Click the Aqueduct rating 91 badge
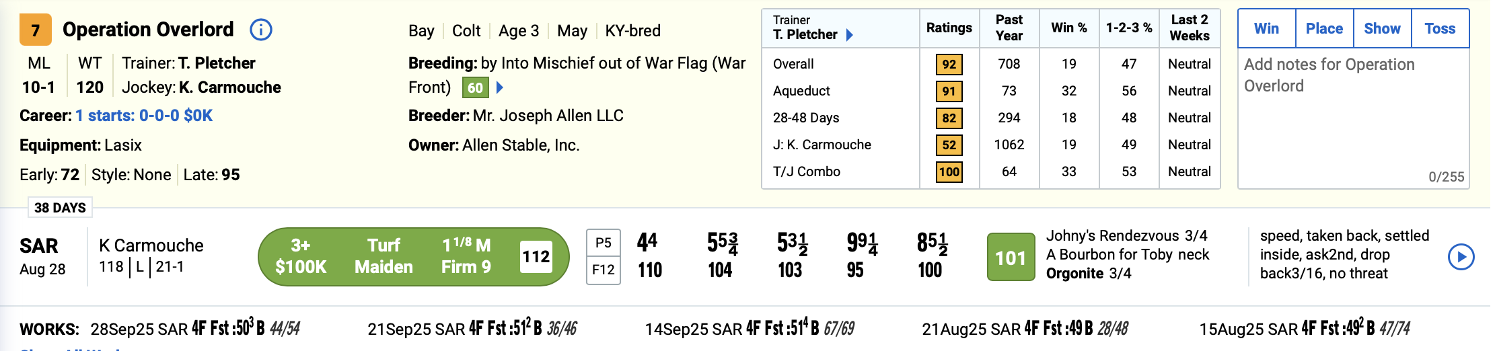Viewport: 1495px width, 351px height. tap(949, 91)
